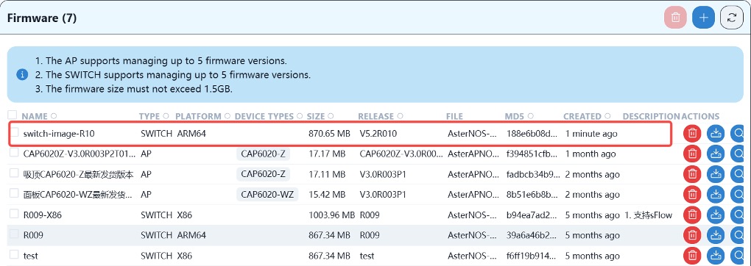Download the CAP6020Z-V3.0R003P2T01 firmware
Image resolution: width=751 pixels, height=266 pixels.
[x=716, y=154]
